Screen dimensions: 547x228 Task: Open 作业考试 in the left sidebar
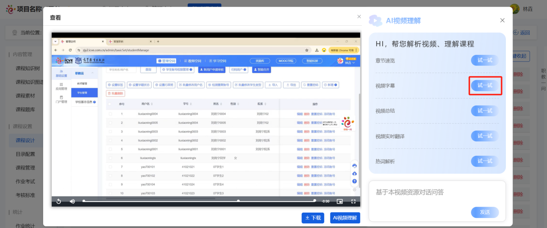coord(25,181)
